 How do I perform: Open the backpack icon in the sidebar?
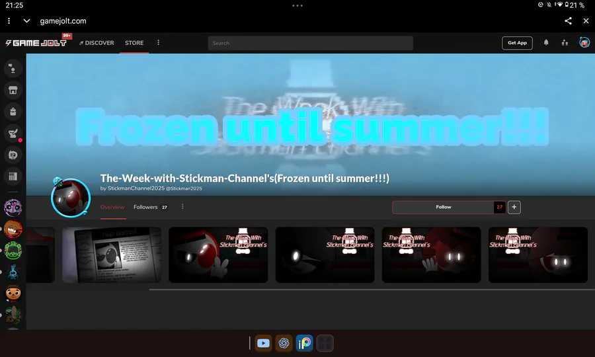(13, 112)
